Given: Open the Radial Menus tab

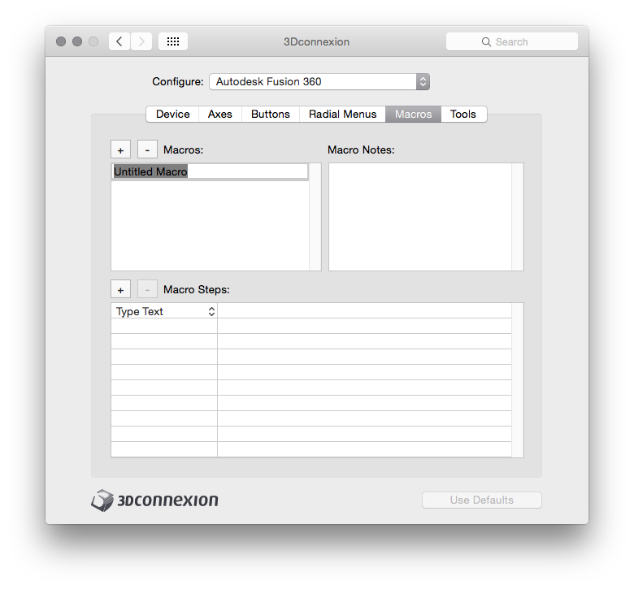Looking at the screenshot, I should (x=342, y=114).
